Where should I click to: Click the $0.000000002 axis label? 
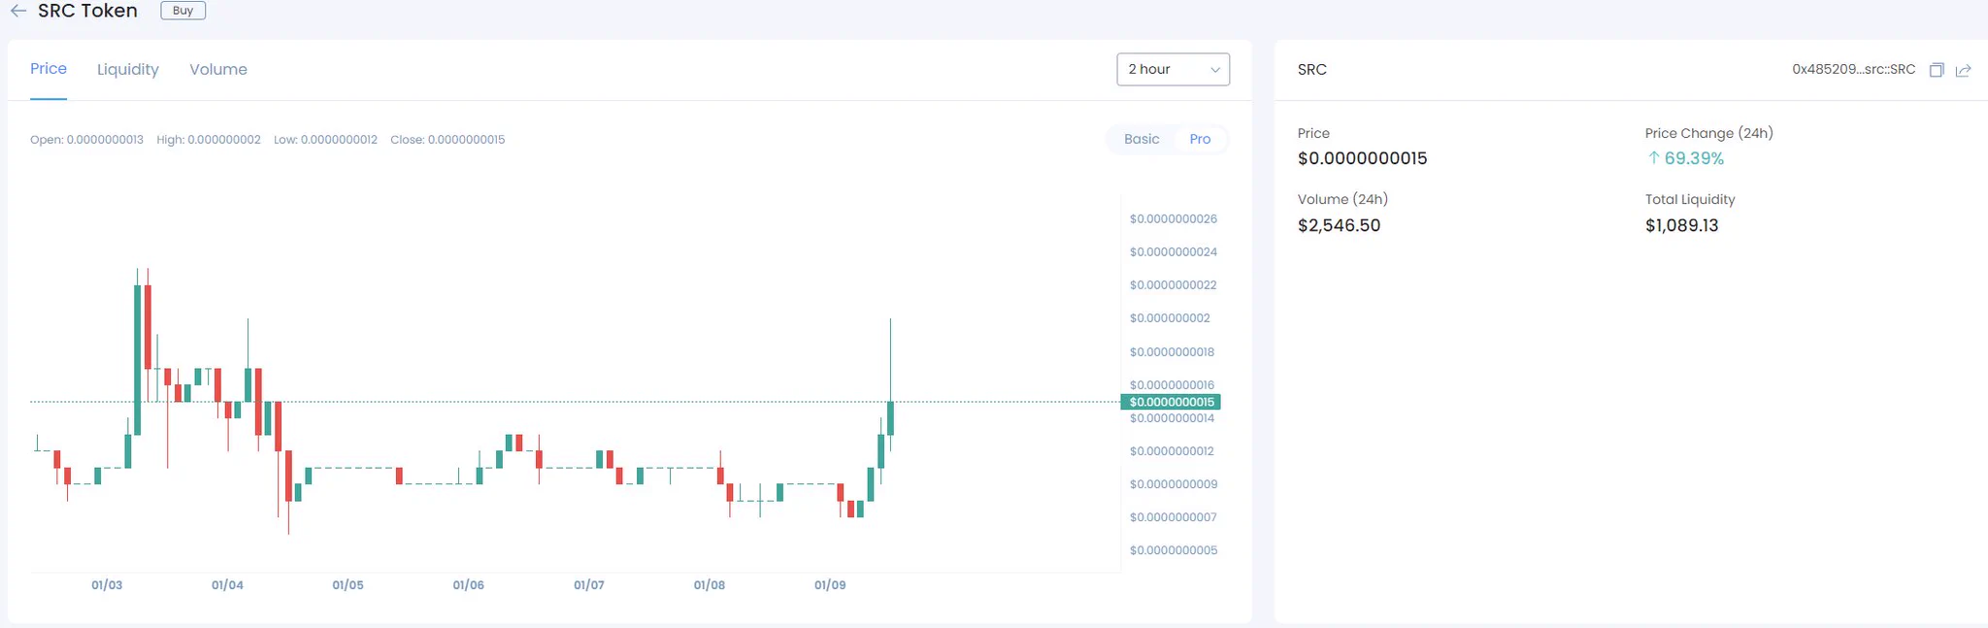(1170, 318)
